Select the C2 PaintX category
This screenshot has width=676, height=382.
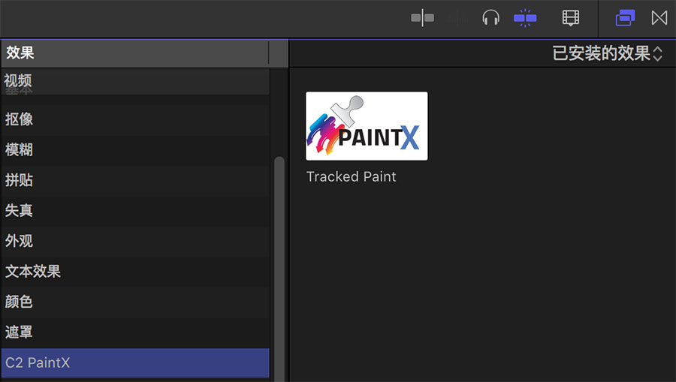(135, 362)
